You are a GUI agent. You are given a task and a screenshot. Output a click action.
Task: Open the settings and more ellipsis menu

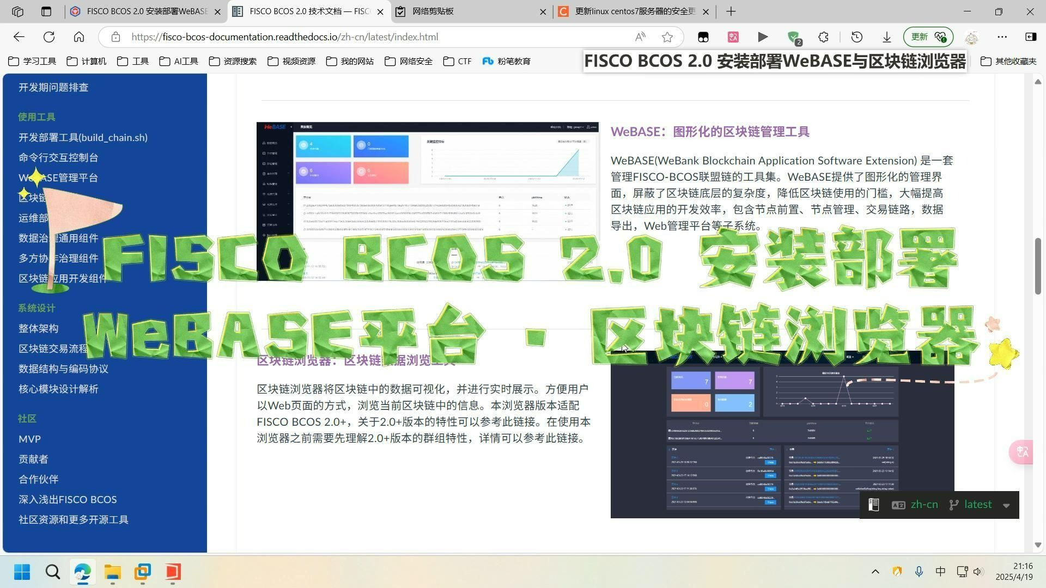tap(1002, 37)
